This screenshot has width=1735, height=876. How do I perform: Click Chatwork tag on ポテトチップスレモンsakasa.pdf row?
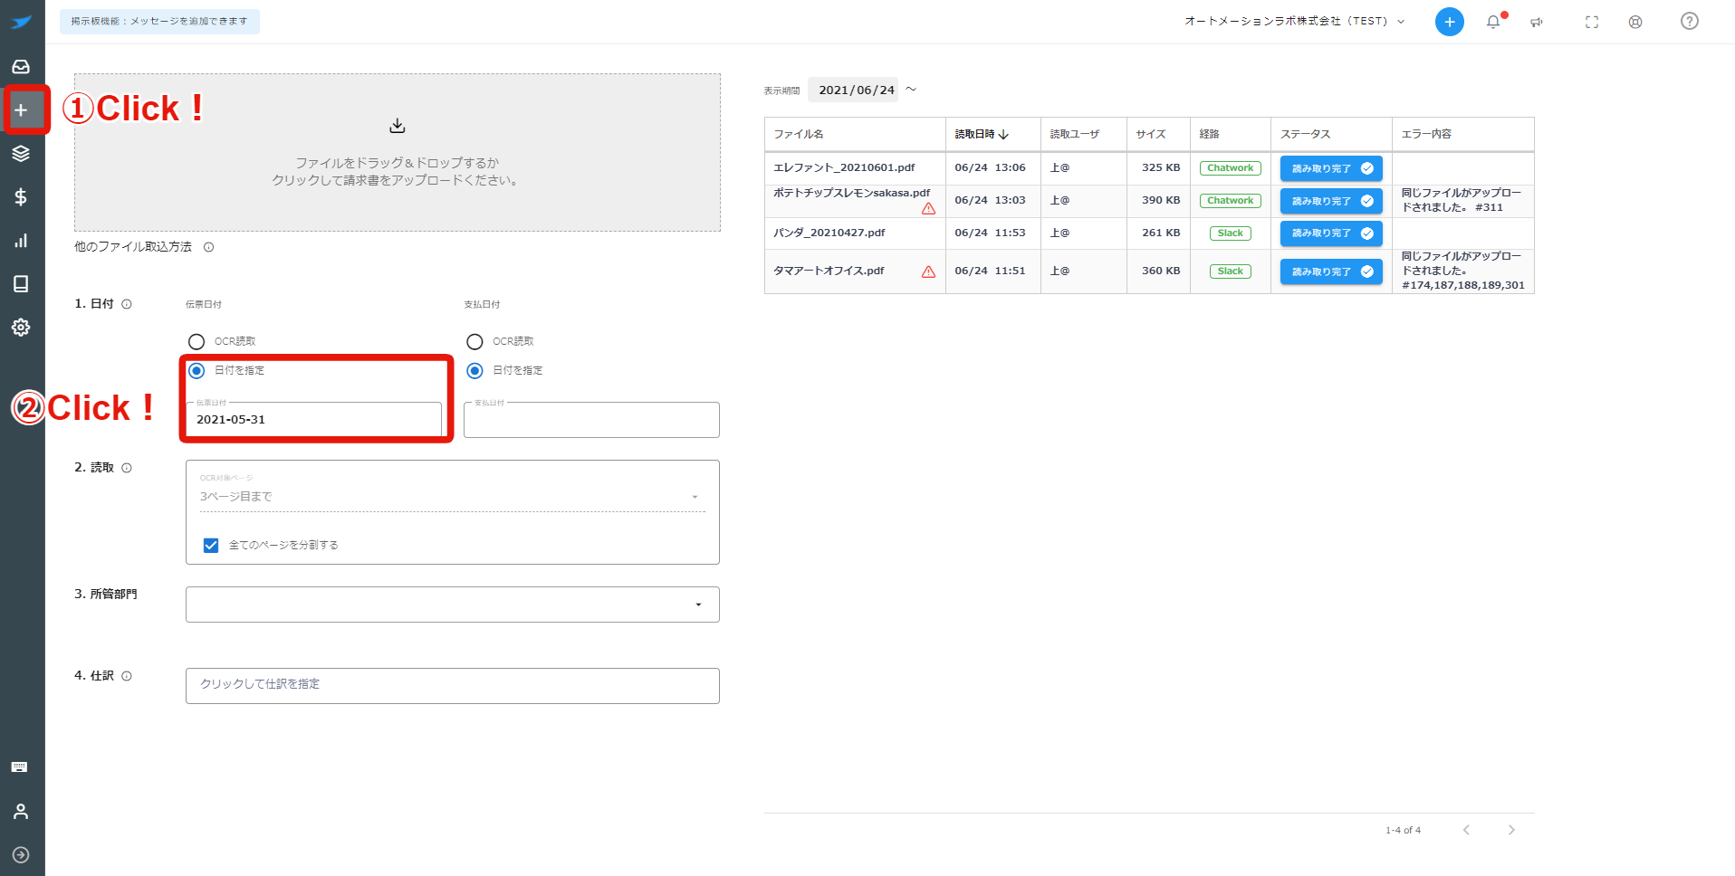1231,201
